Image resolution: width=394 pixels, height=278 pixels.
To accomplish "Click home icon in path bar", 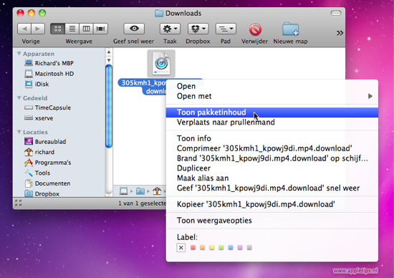I will (x=157, y=191).
